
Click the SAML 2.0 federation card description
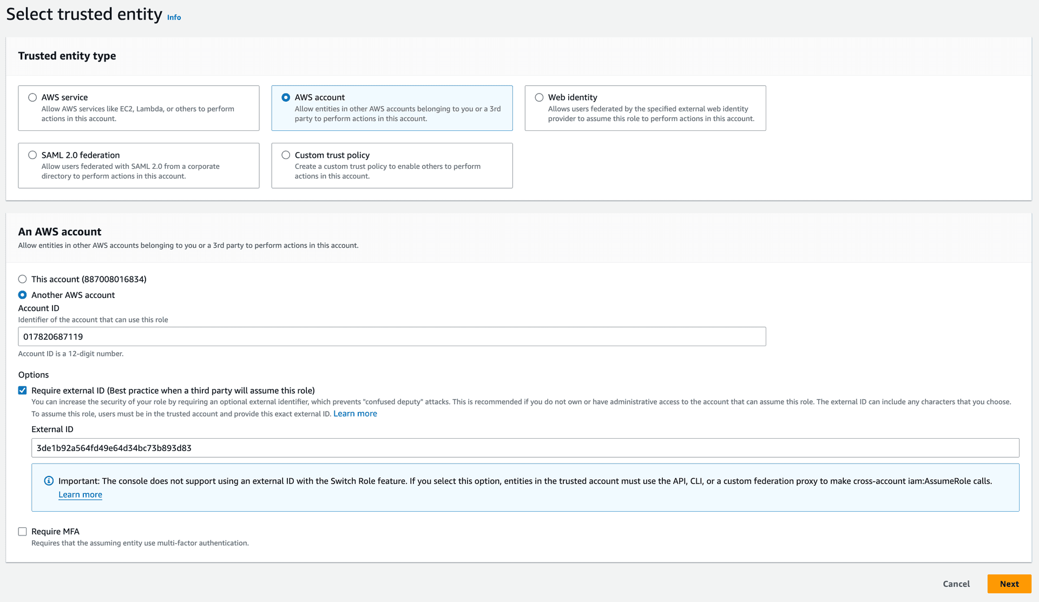(x=130, y=171)
